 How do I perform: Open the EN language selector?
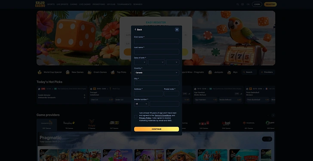point(248,4)
